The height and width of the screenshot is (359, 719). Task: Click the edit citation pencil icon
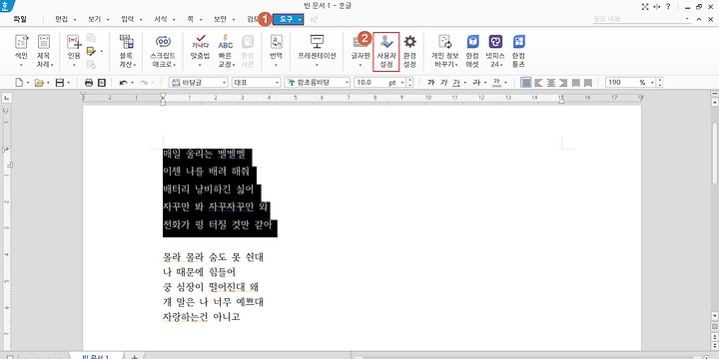tap(91, 51)
